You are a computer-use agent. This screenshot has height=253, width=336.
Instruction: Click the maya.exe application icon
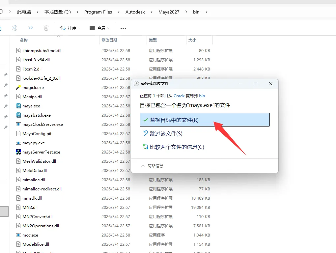pos(18,106)
